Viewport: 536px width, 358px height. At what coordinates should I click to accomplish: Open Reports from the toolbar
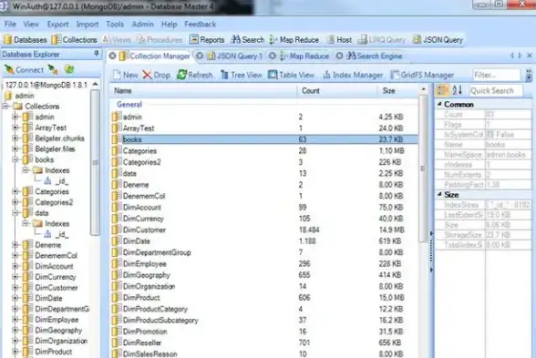207,40
